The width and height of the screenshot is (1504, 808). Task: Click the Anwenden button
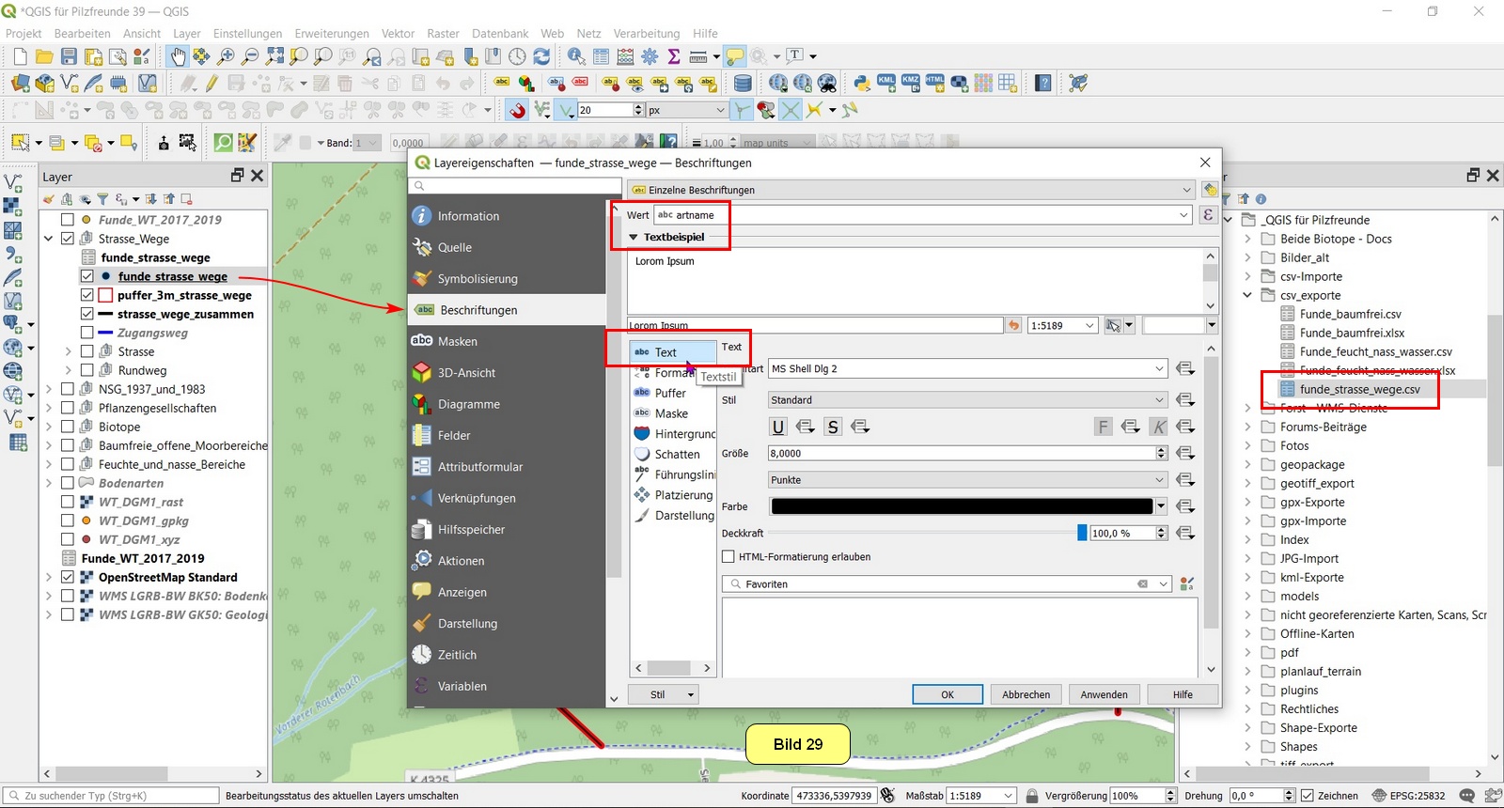click(x=1104, y=694)
